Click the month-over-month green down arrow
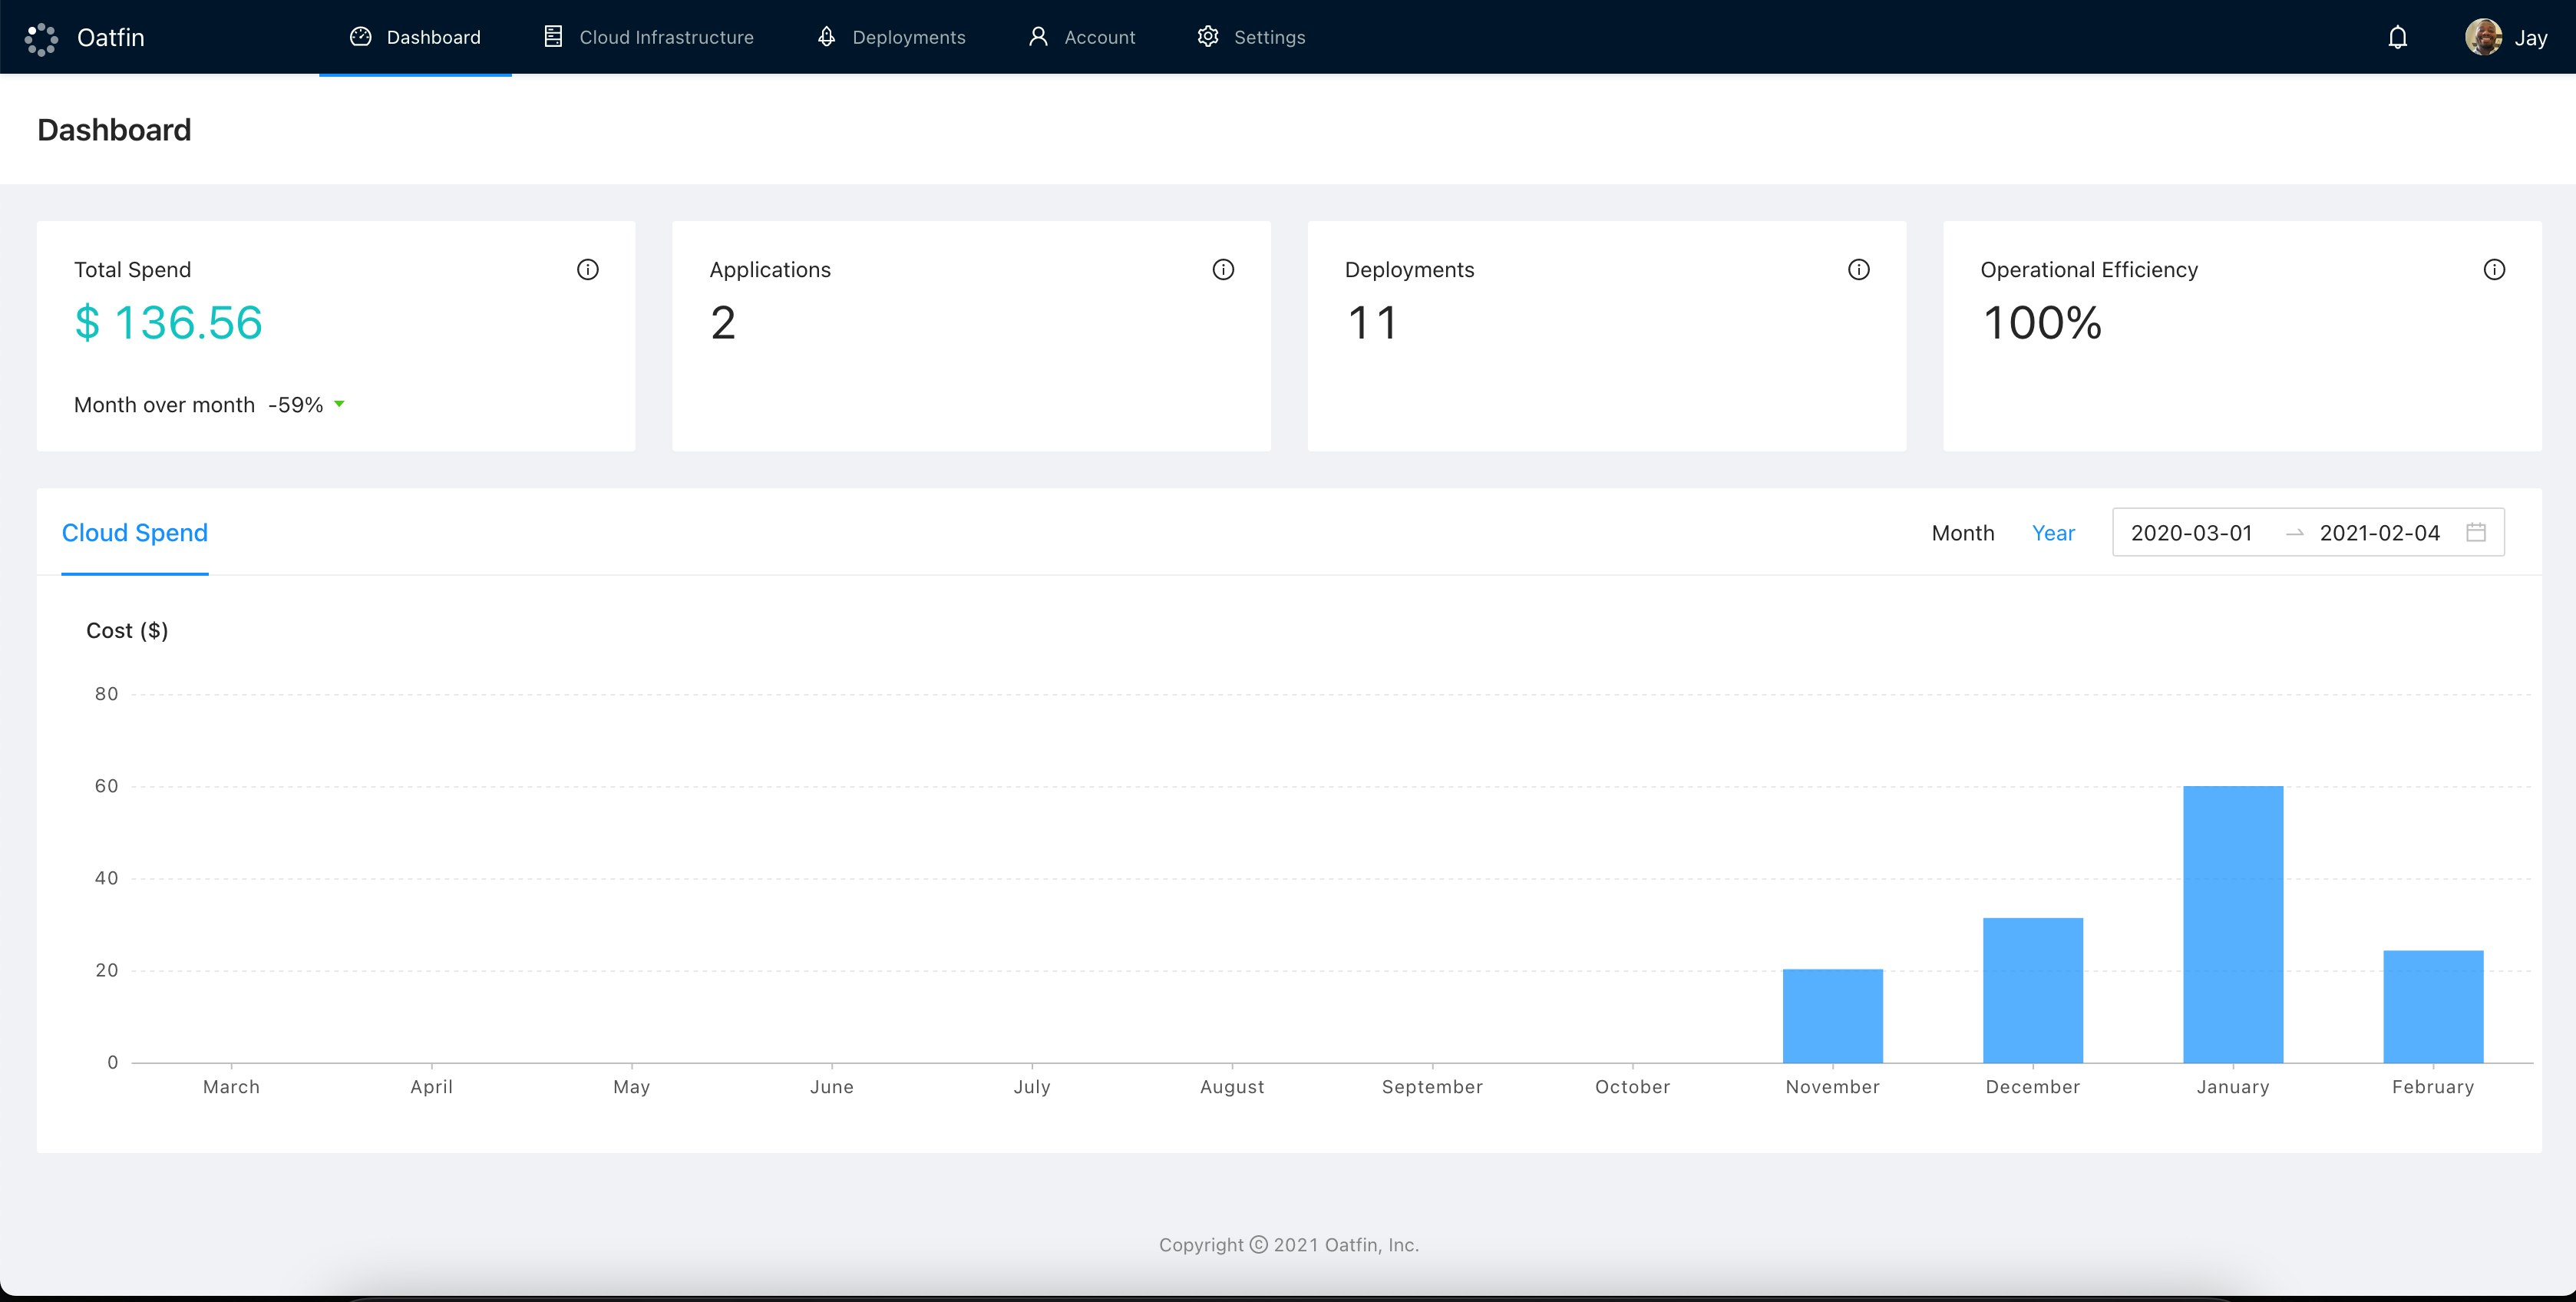Viewport: 2576px width, 1302px height. point(339,404)
